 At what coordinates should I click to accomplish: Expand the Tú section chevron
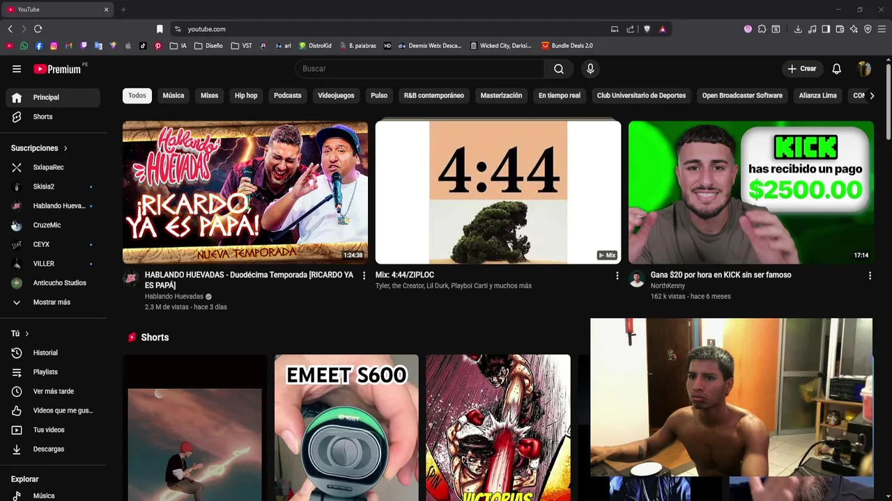tap(27, 334)
